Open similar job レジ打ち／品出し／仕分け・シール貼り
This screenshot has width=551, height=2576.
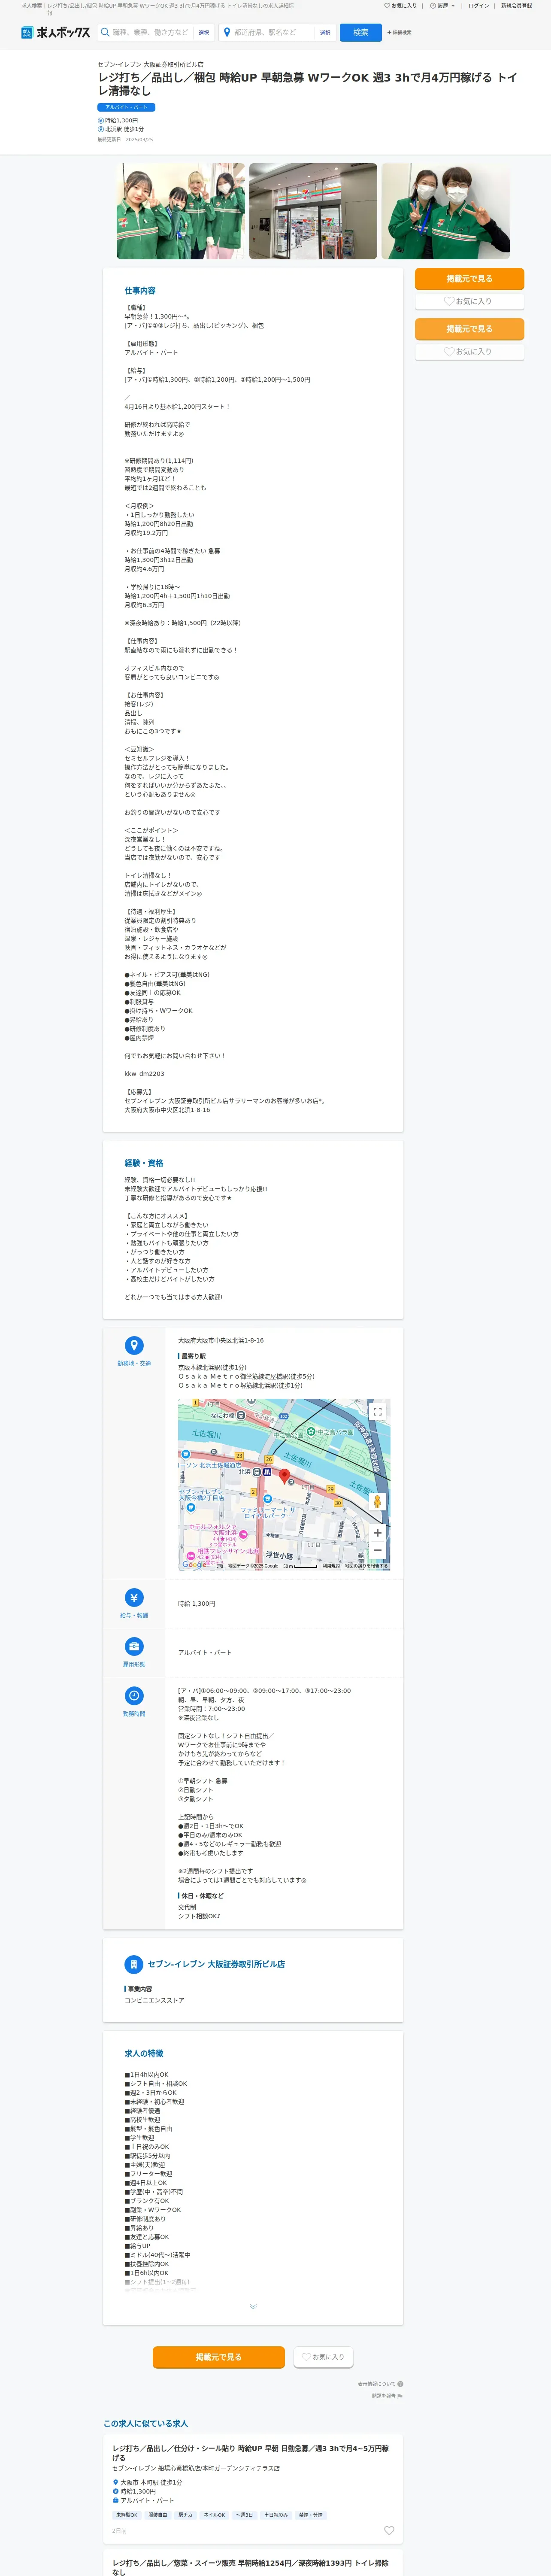pyautogui.click(x=250, y=2453)
